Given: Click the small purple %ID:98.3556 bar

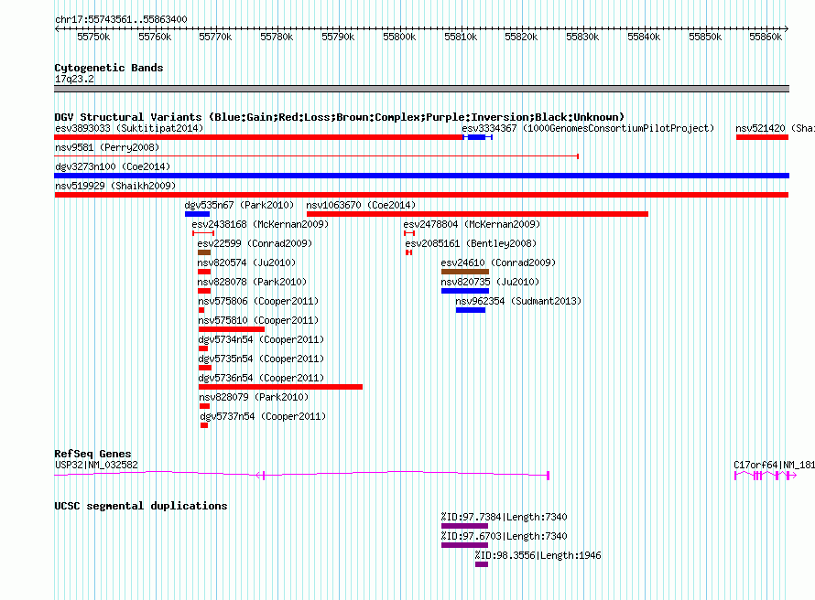Looking at the screenshot, I should point(482,564).
